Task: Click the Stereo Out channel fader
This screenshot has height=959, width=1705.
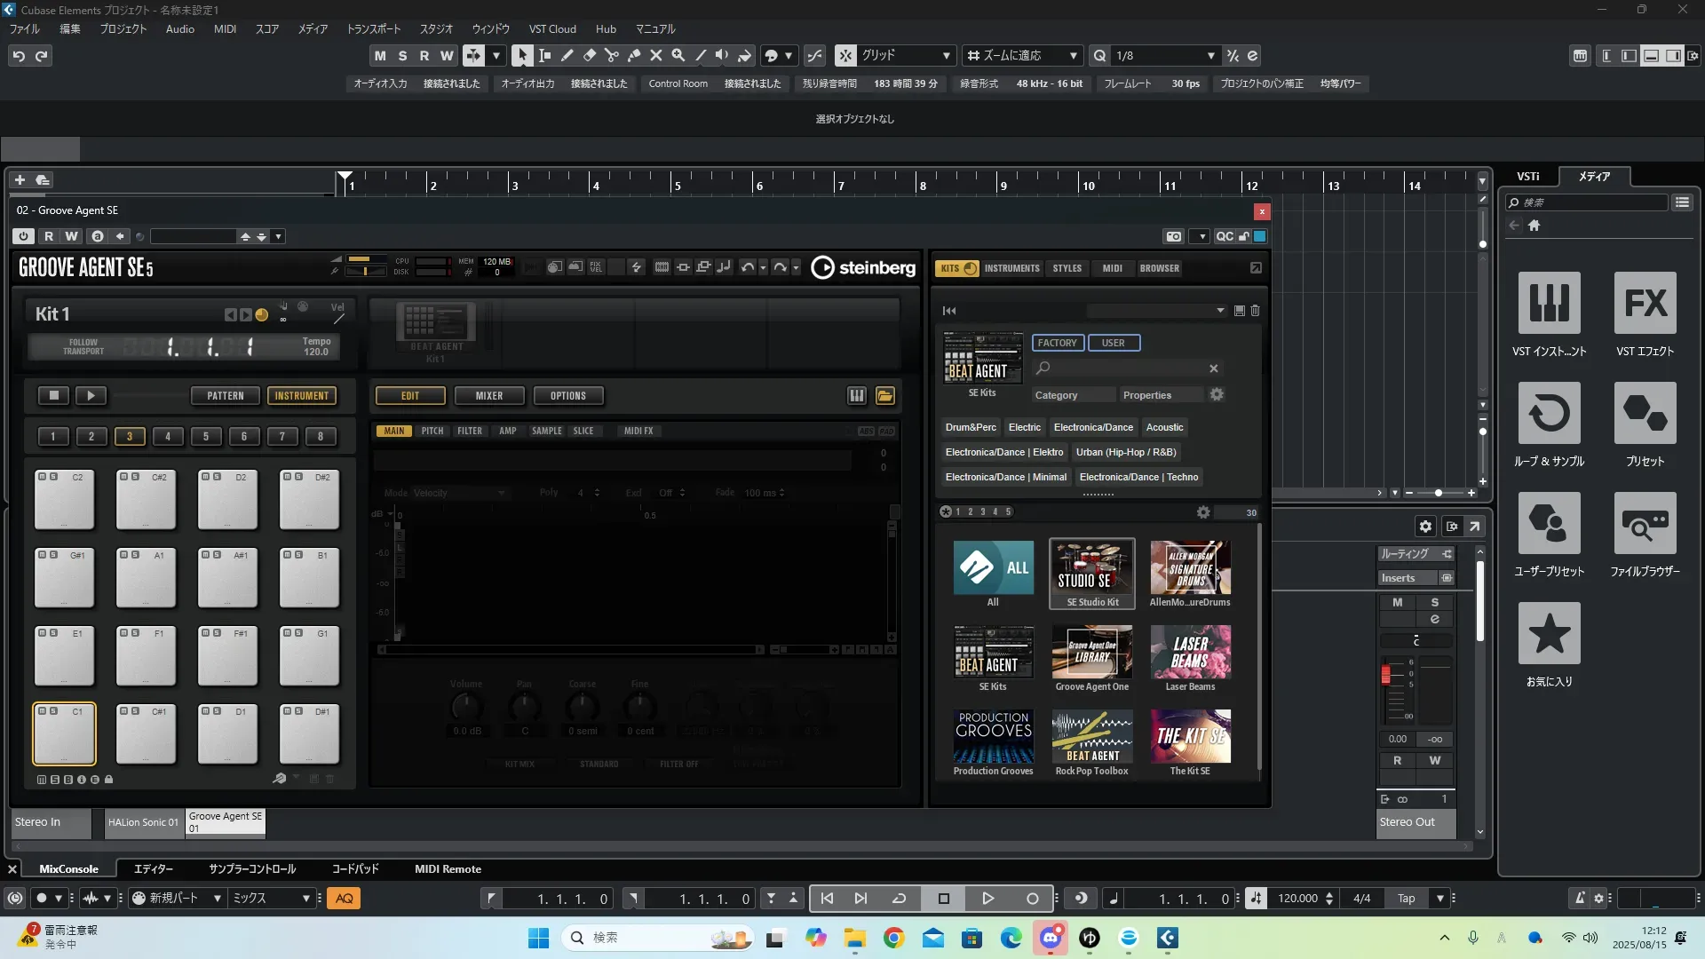Action: 1385,675
